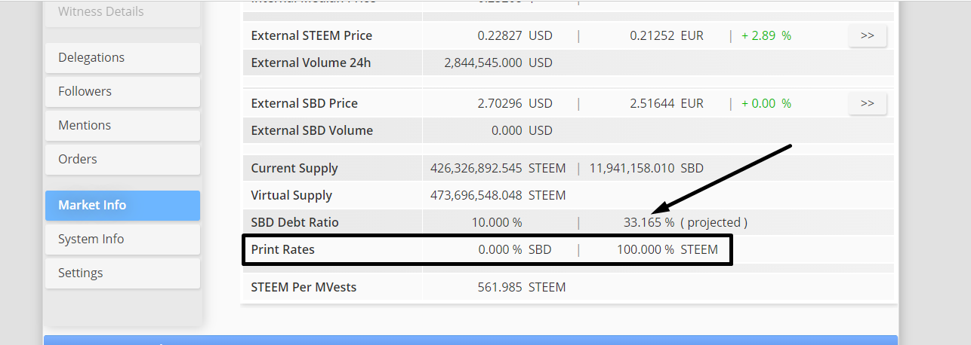Click the External SBD Volume label

click(312, 130)
